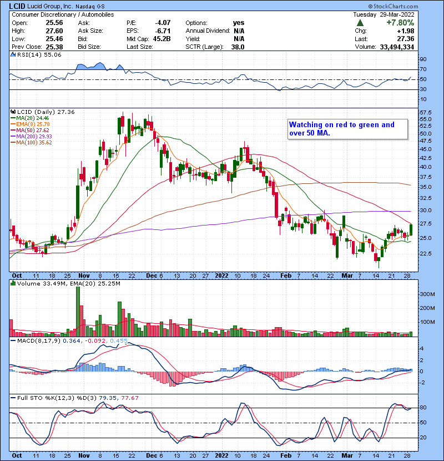444x461 pixels.
Task: Click the volume bars icon beside Volume label
Action: (x=13, y=283)
